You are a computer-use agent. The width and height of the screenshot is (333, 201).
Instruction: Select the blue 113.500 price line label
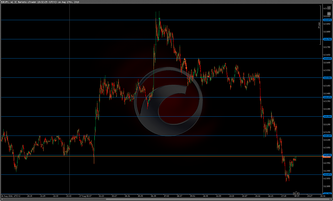[x=327, y=78]
